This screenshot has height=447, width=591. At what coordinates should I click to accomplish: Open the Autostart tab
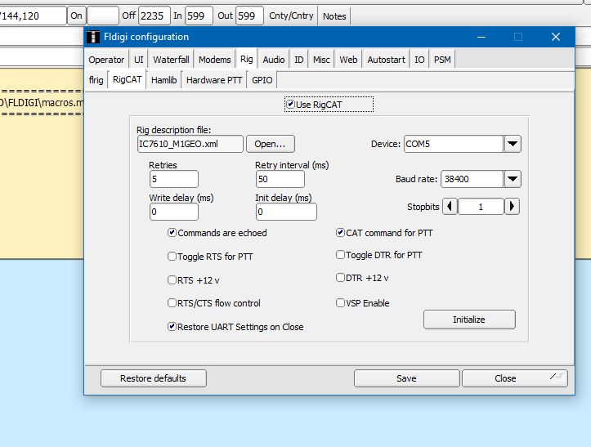click(x=387, y=60)
